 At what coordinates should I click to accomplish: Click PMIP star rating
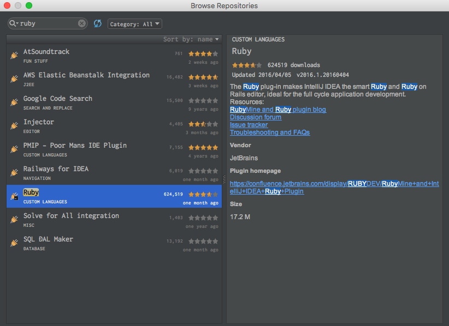[203, 147]
